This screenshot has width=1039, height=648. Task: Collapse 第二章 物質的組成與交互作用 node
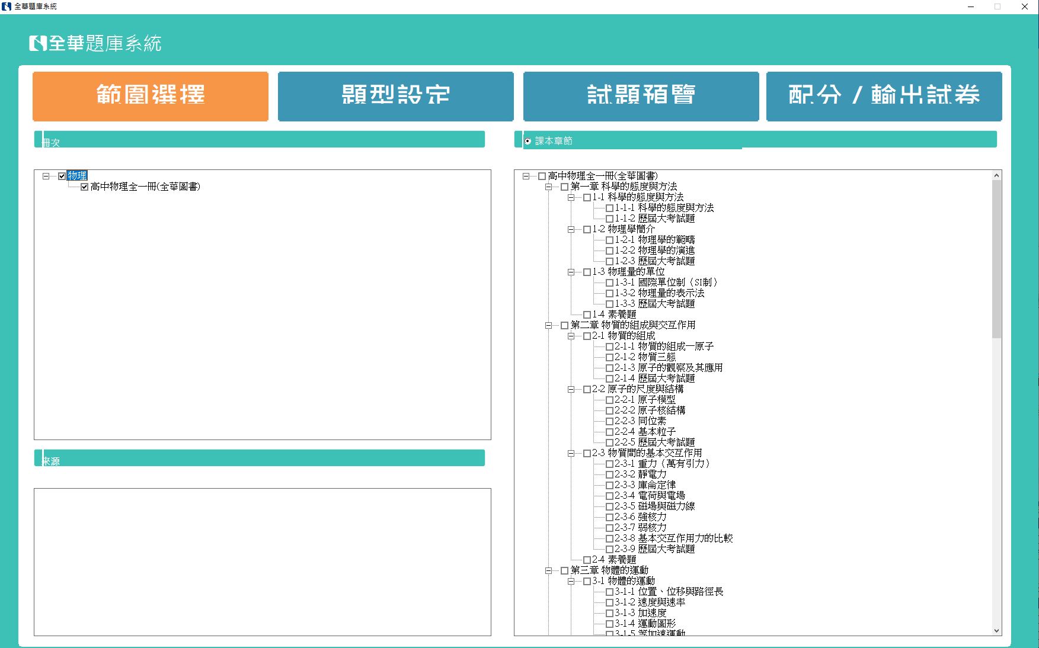(548, 325)
